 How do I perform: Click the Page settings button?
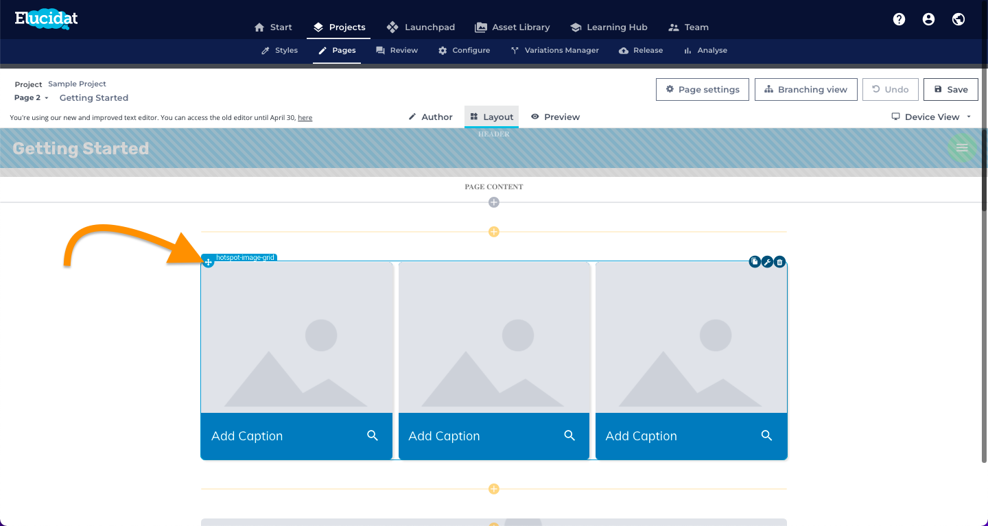[702, 89]
